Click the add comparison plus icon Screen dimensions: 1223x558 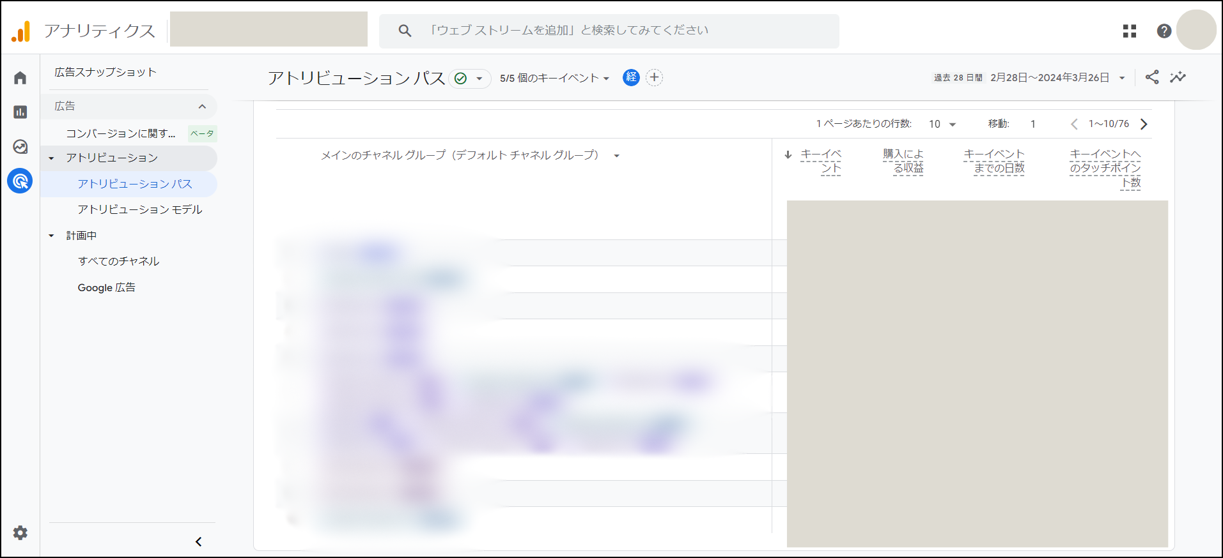click(x=654, y=77)
